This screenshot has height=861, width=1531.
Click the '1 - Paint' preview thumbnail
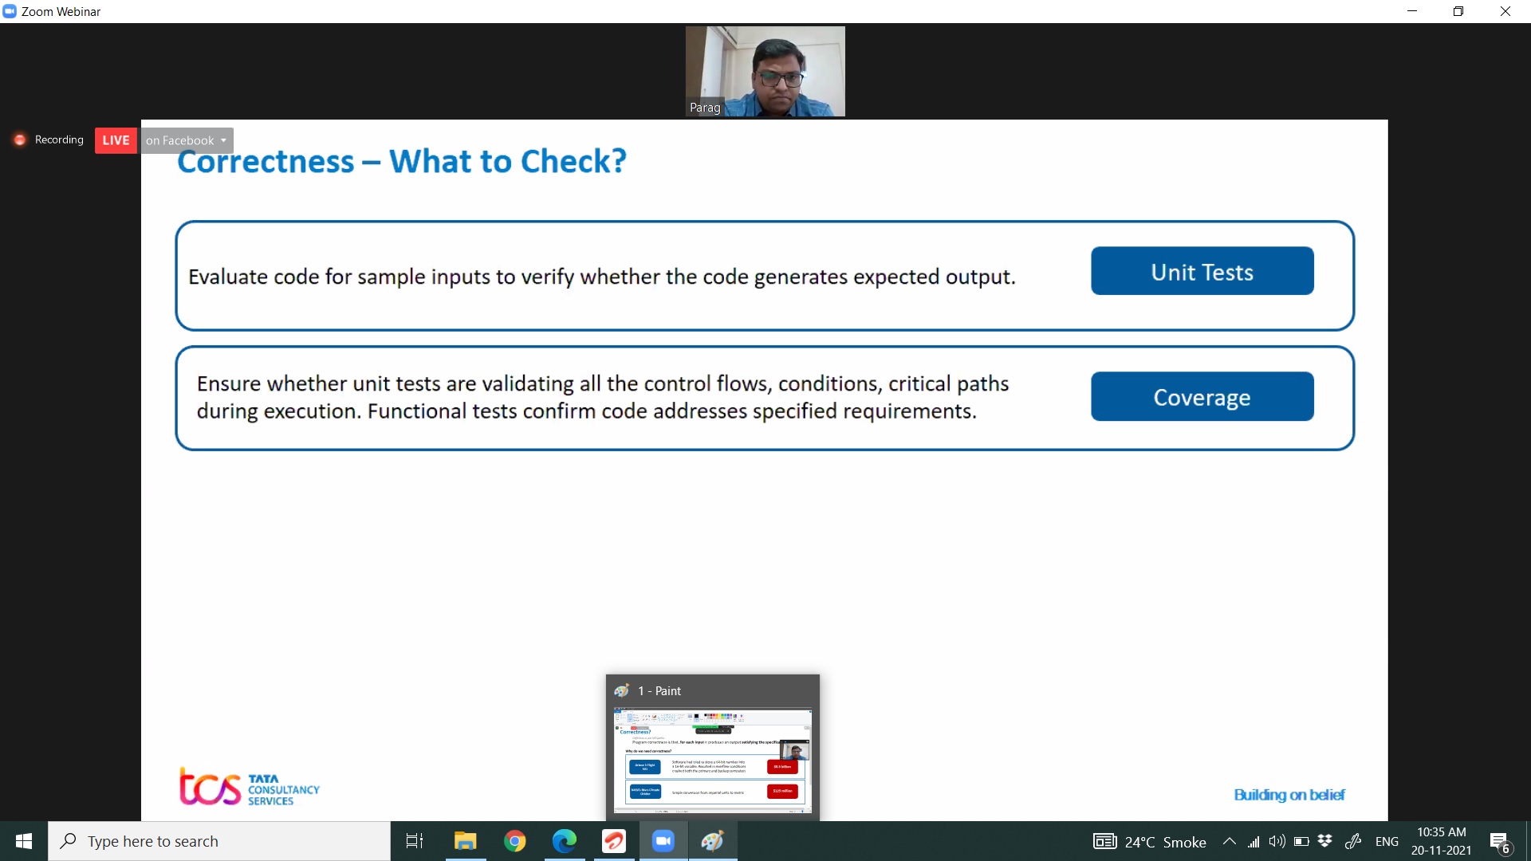pyautogui.click(x=713, y=761)
